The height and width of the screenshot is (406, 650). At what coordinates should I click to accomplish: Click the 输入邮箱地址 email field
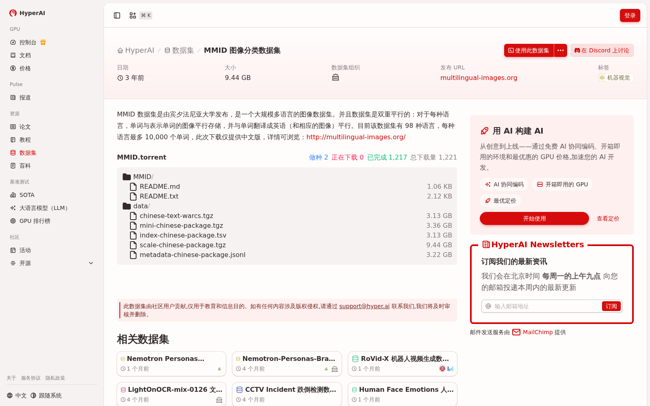pos(547,306)
